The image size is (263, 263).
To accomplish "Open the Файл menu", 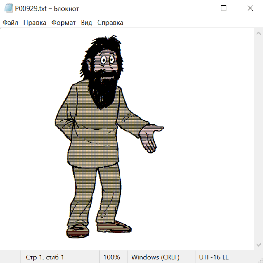I will 10,23.
